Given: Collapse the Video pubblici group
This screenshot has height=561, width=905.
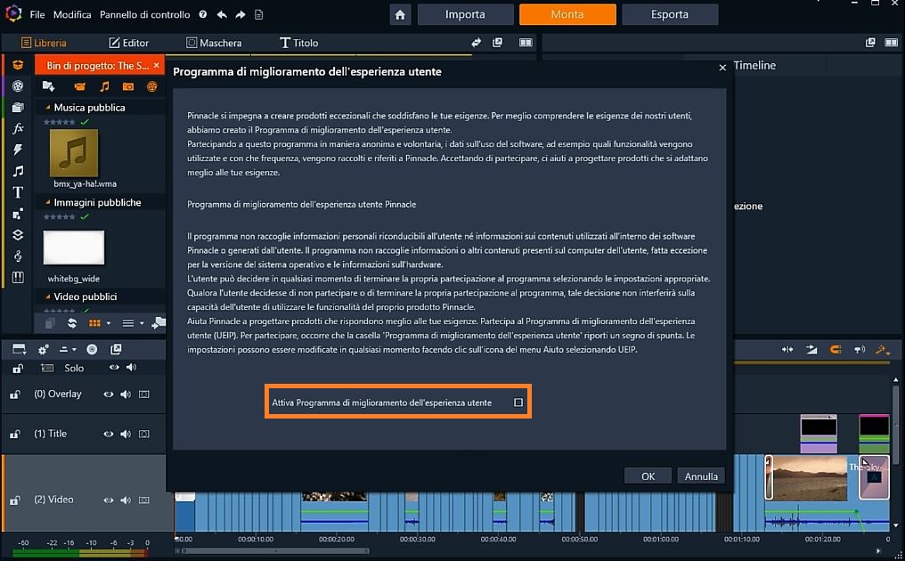Looking at the screenshot, I should [48, 297].
